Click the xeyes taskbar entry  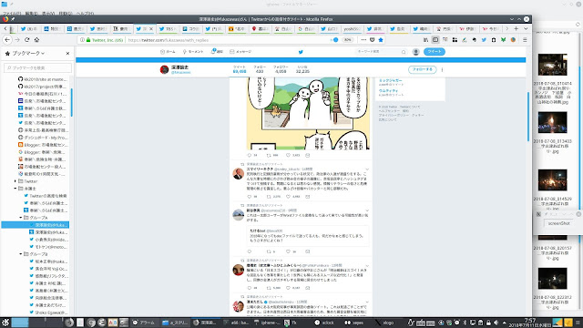tap(354, 323)
